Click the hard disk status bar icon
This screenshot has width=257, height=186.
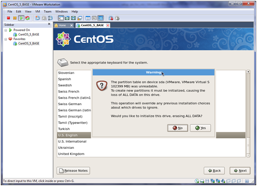coord(202,181)
